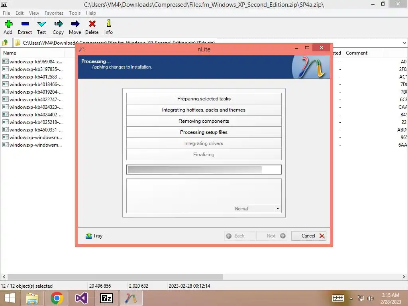Click the Move arrow icon in 7-Zip

click(75, 24)
